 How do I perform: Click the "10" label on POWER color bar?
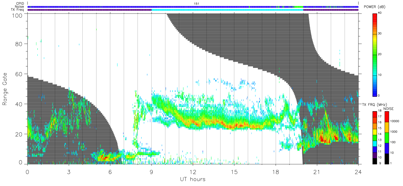380,75
